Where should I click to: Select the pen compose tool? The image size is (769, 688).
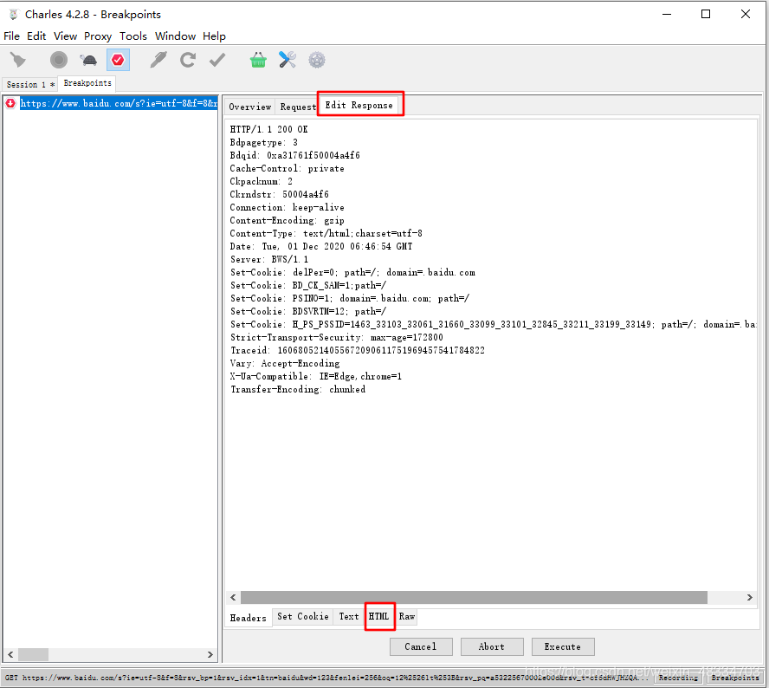coord(158,60)
